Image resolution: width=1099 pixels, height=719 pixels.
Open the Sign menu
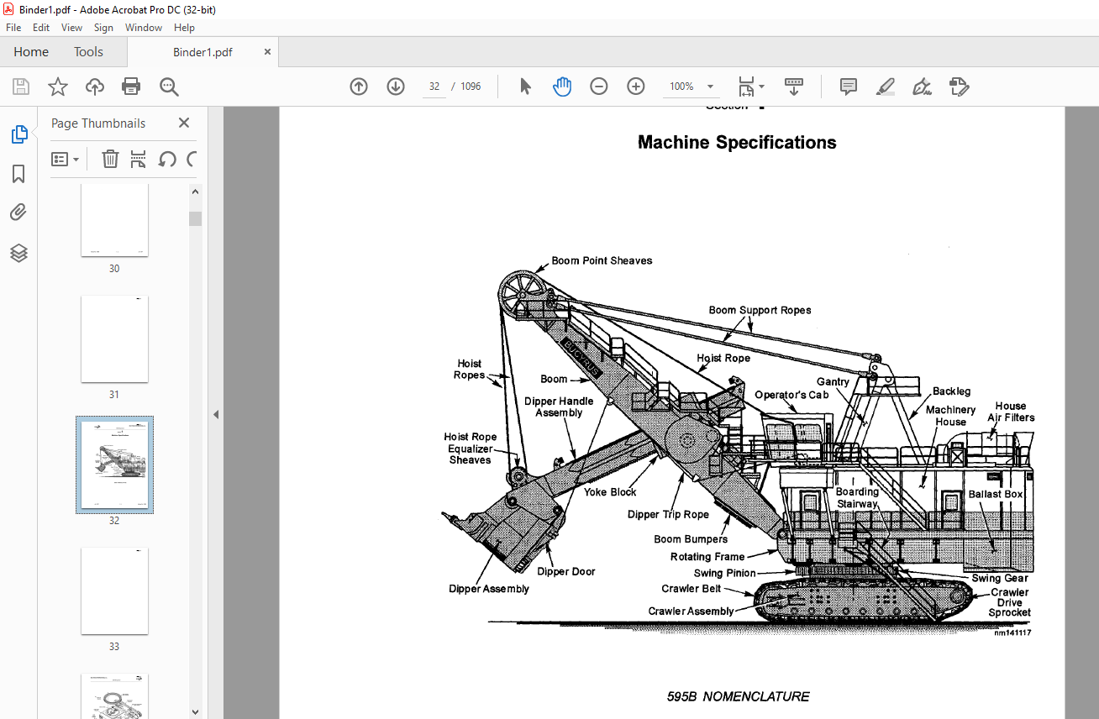click(x=103, y=28)
